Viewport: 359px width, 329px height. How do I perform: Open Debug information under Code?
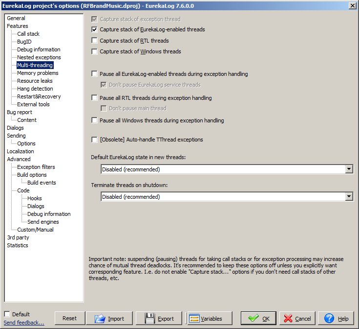pyautogui.click(x=49, y=214)
